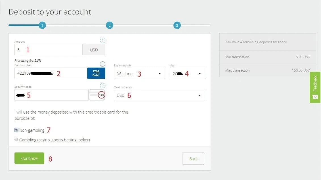Click 'You have 4 remaining deposits for today'

[256, 42]
